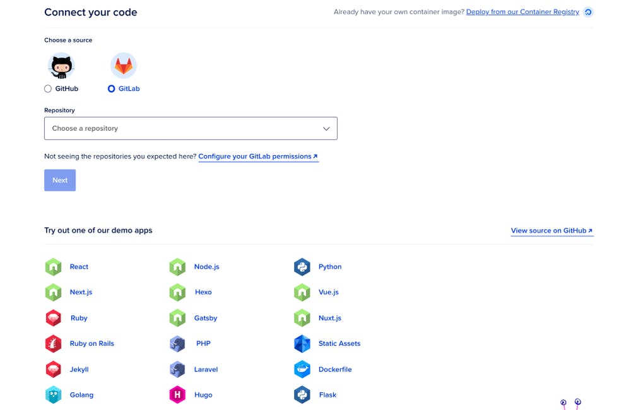The width and height of the screenshot is (631, 410).
Task: Open View source on GitHub link
Action: [551, 231]
